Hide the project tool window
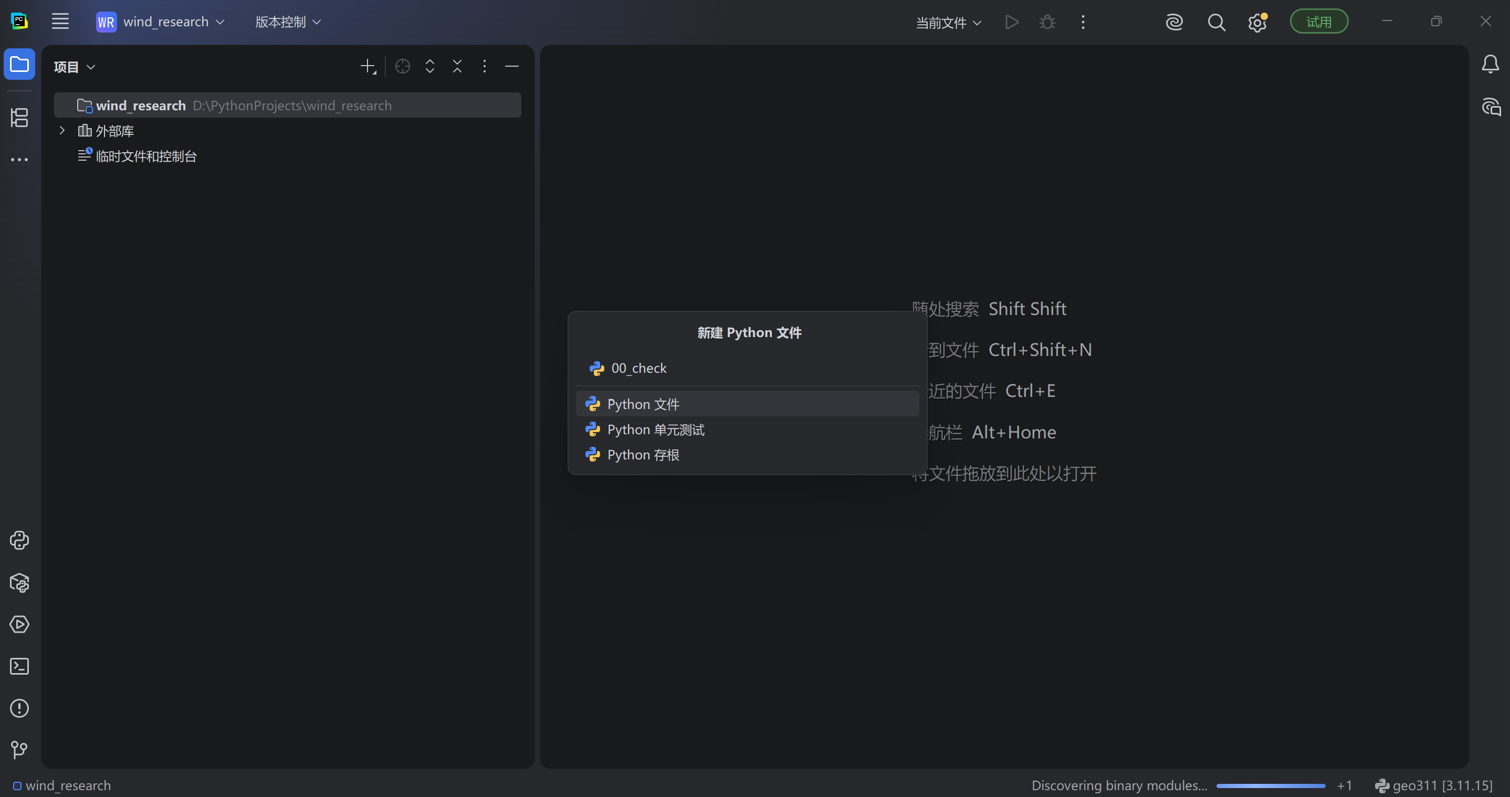The height and width of the screenshot is (797, 1510). click(x=512, y=66)
